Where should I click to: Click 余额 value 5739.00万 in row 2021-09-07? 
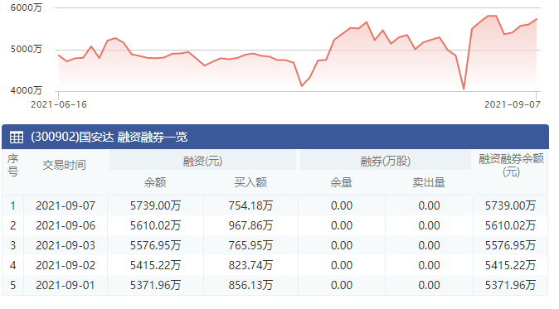(x=155, y=205)
